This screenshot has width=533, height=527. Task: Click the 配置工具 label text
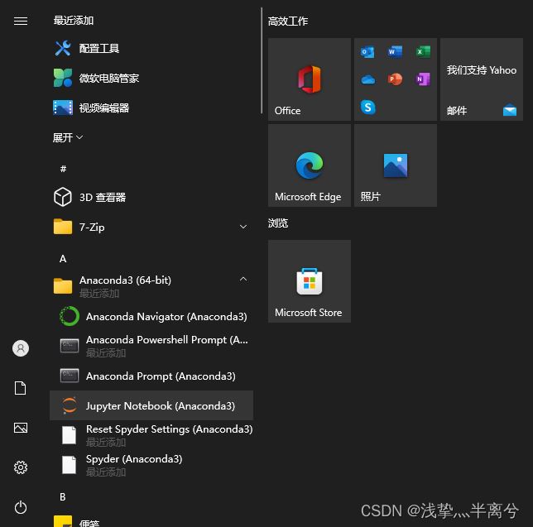99,48
